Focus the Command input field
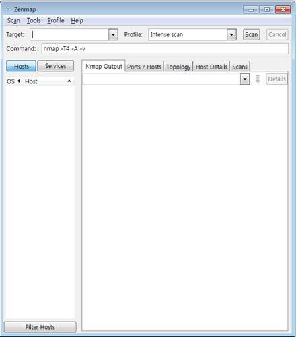 click(x=165, y=48)
